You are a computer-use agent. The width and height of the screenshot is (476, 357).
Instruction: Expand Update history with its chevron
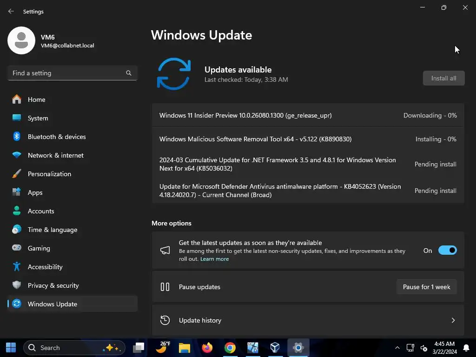coord(453,320)
